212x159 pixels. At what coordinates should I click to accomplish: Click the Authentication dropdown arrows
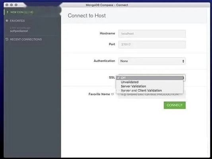coord(183,61)
